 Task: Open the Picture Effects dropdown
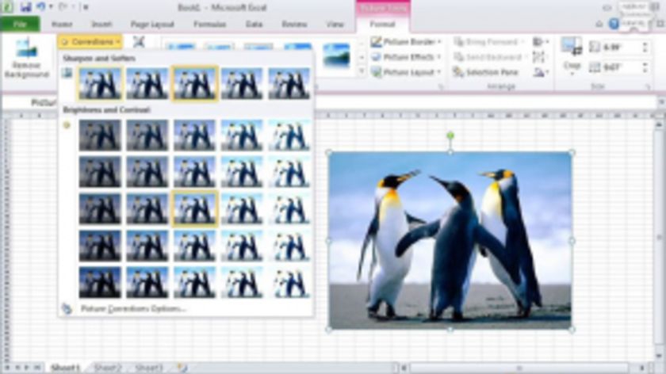407,57
